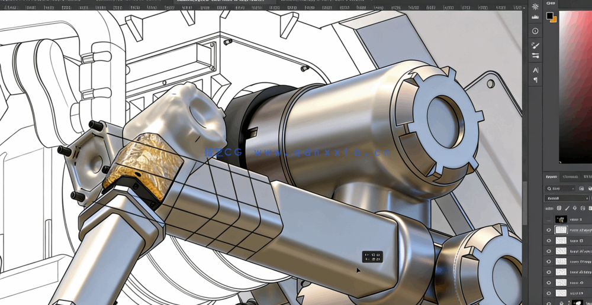Select the foreground black color swatch
The image size is (592, 305).
(x=549, y=15)
